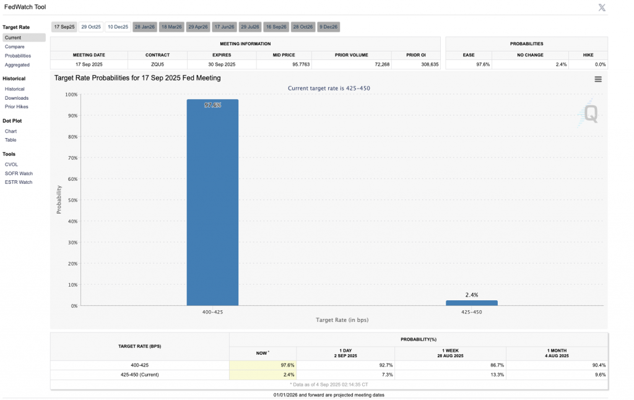Open the Prior Hikes link
The image size is (634, 400).
tap(17, 107)
